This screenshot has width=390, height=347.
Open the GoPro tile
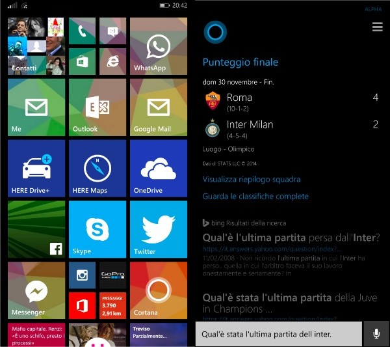click(112, 275)
